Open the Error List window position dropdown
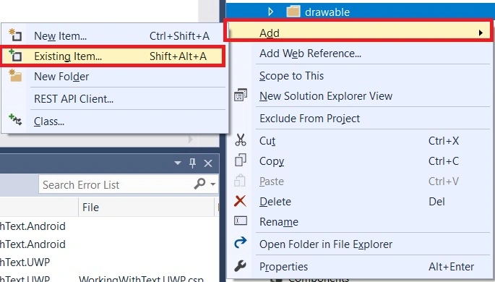Viewport: 495px width, 282px height. click(178, 163)
